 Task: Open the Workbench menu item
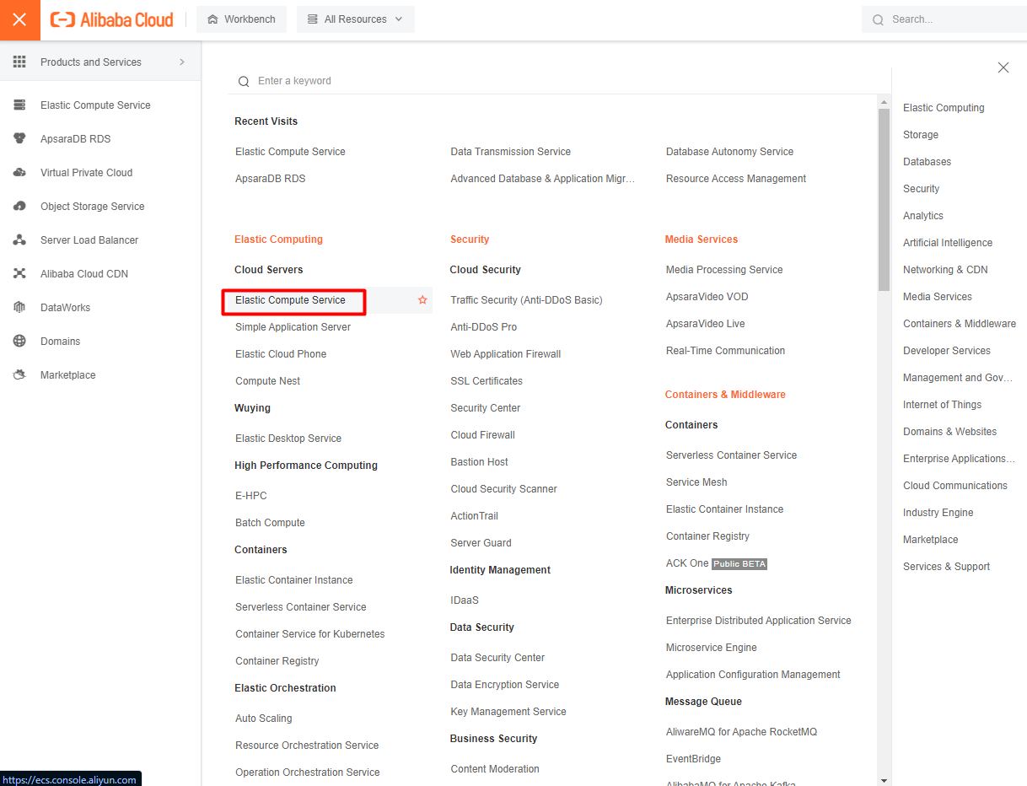pos(241,19)
